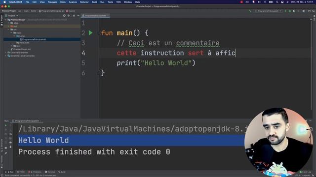The height and width of the screenshot is (177, 316).
Task: Rerun the program from the Run panel
Action: coord(5,125)
